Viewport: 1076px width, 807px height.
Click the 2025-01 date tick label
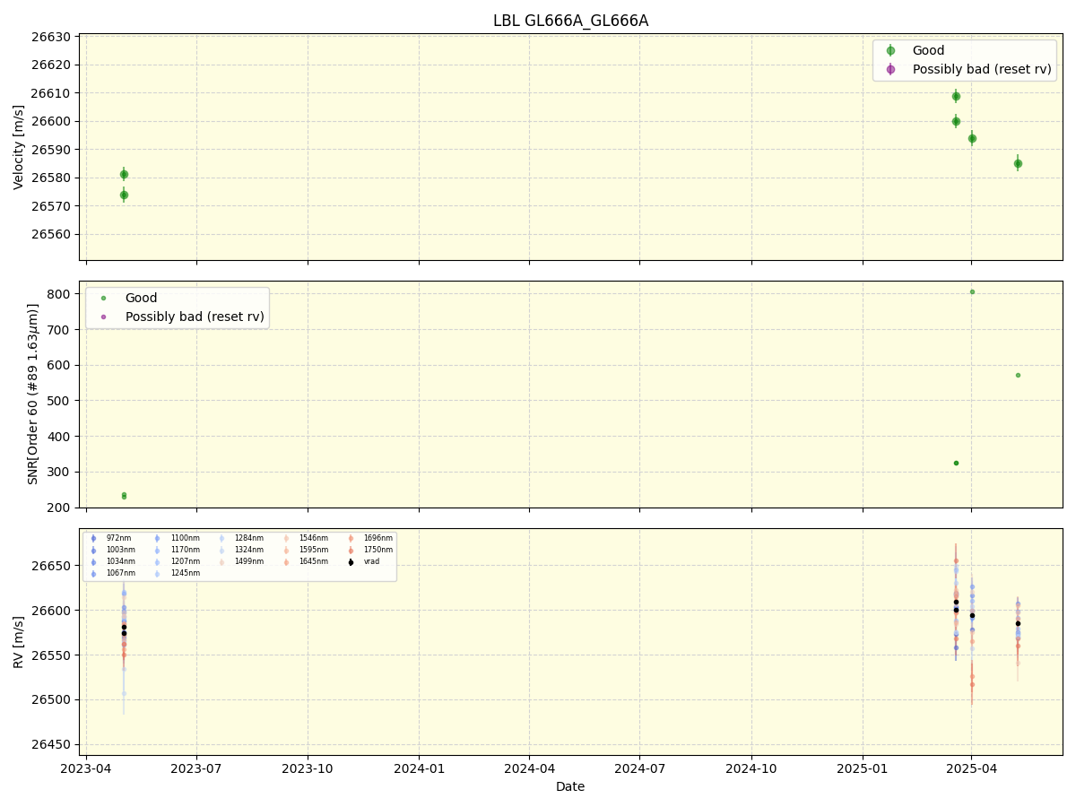863,768
